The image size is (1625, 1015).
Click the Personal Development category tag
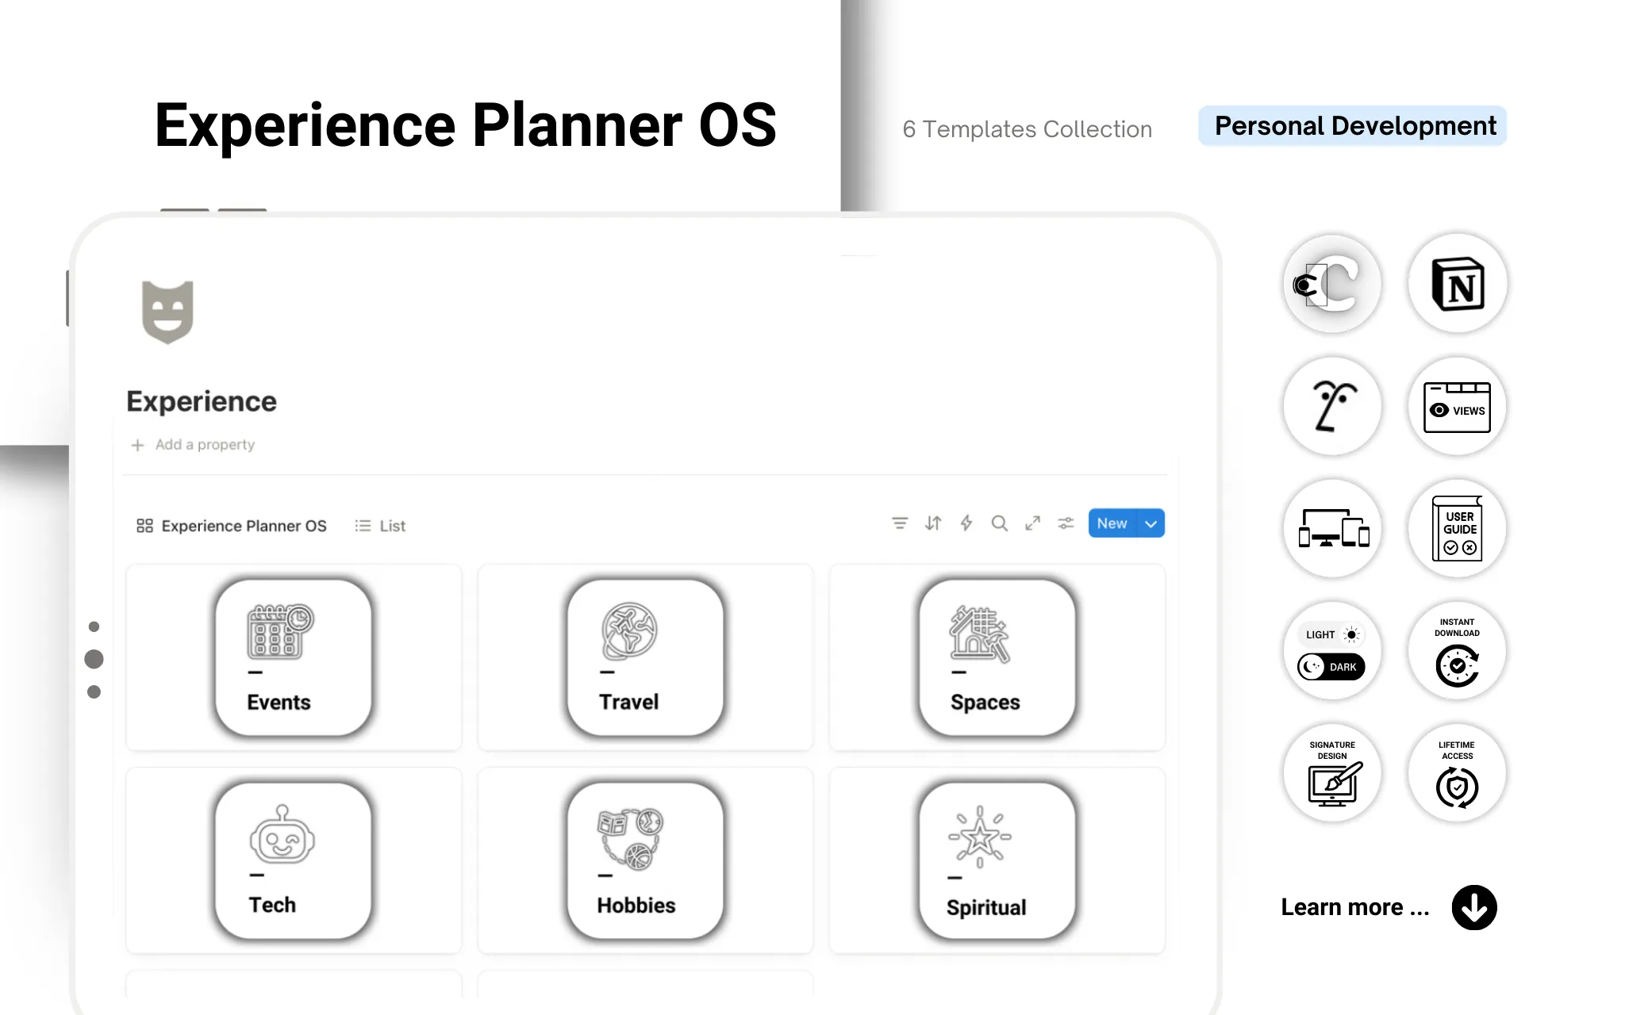click(x=1353, y=126)
